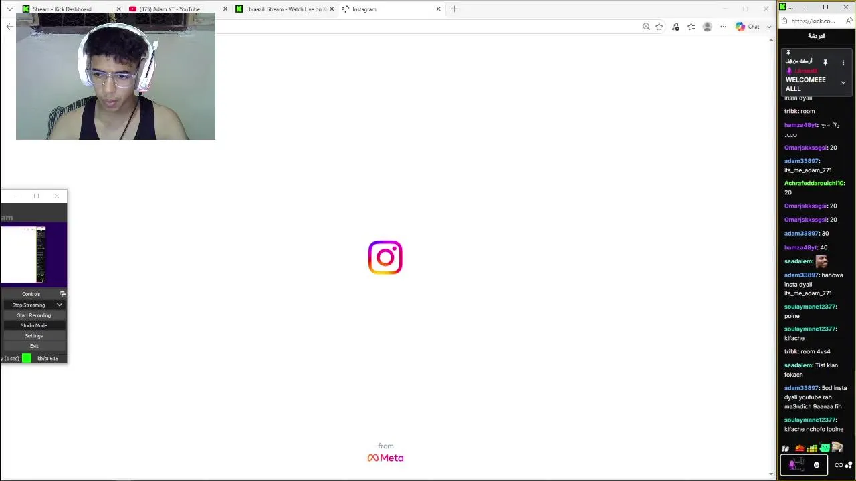
Task: Open the emoji picker smiley in chat input
Action: point(817,465)
